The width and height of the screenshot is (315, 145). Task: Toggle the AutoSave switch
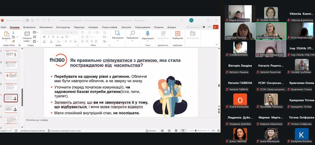(25, 20)
